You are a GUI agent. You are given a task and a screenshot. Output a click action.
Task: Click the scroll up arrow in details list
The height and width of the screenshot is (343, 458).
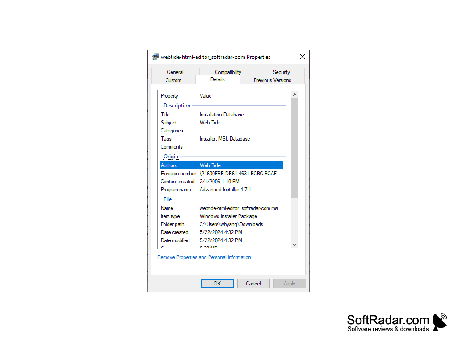[294, 95]
